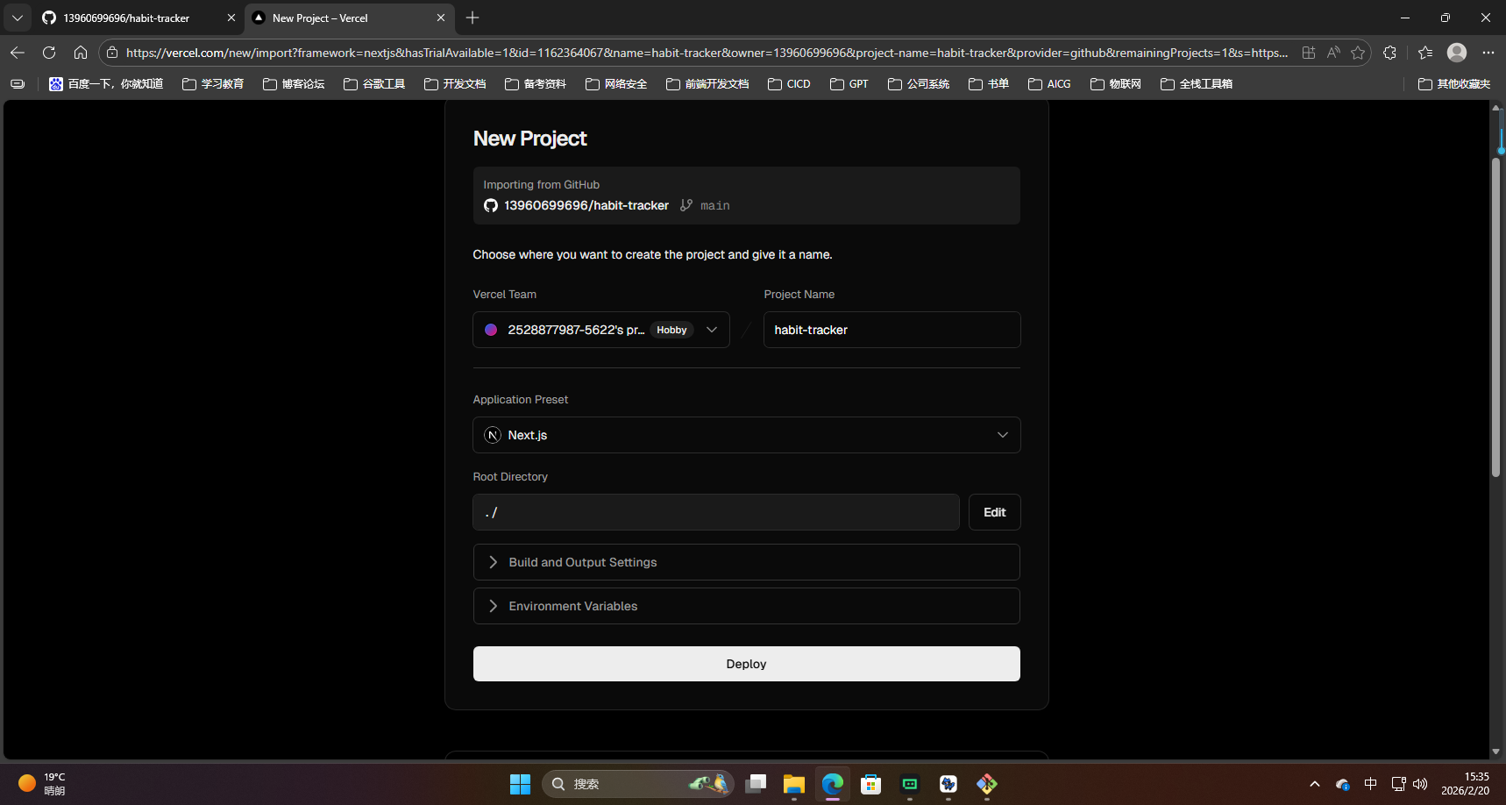Open the GPT bookmark folder

coord(849,84)
